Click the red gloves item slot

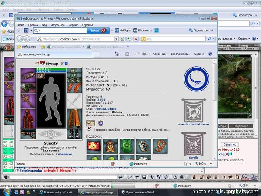click(74, 88)
